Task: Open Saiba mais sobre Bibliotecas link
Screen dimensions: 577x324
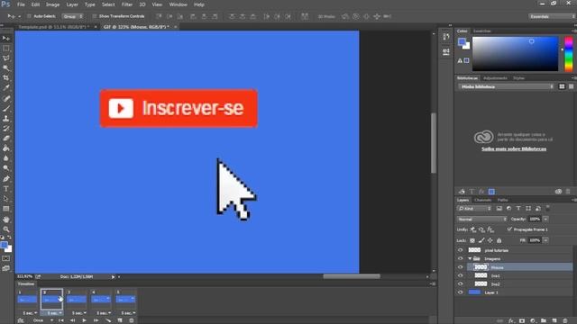Action: coord(514,148)
